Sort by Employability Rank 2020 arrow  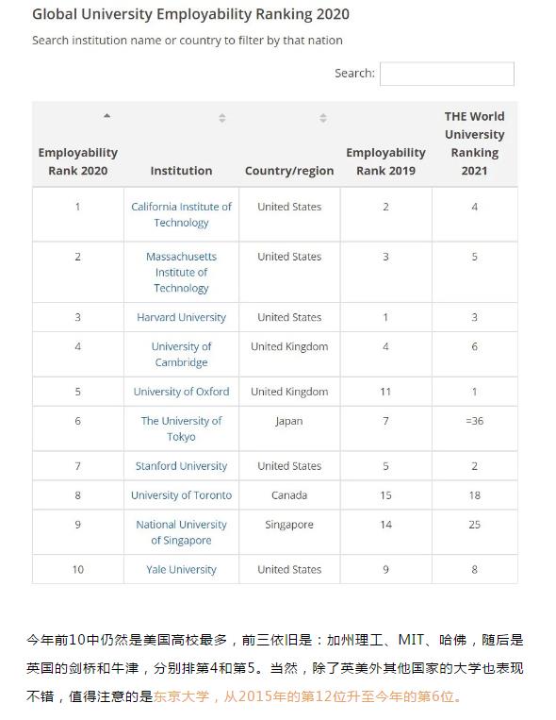[x=106, y=116]
